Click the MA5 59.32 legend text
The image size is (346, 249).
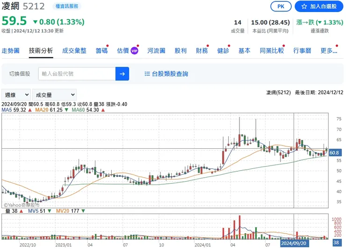click(x=14, y=110)
